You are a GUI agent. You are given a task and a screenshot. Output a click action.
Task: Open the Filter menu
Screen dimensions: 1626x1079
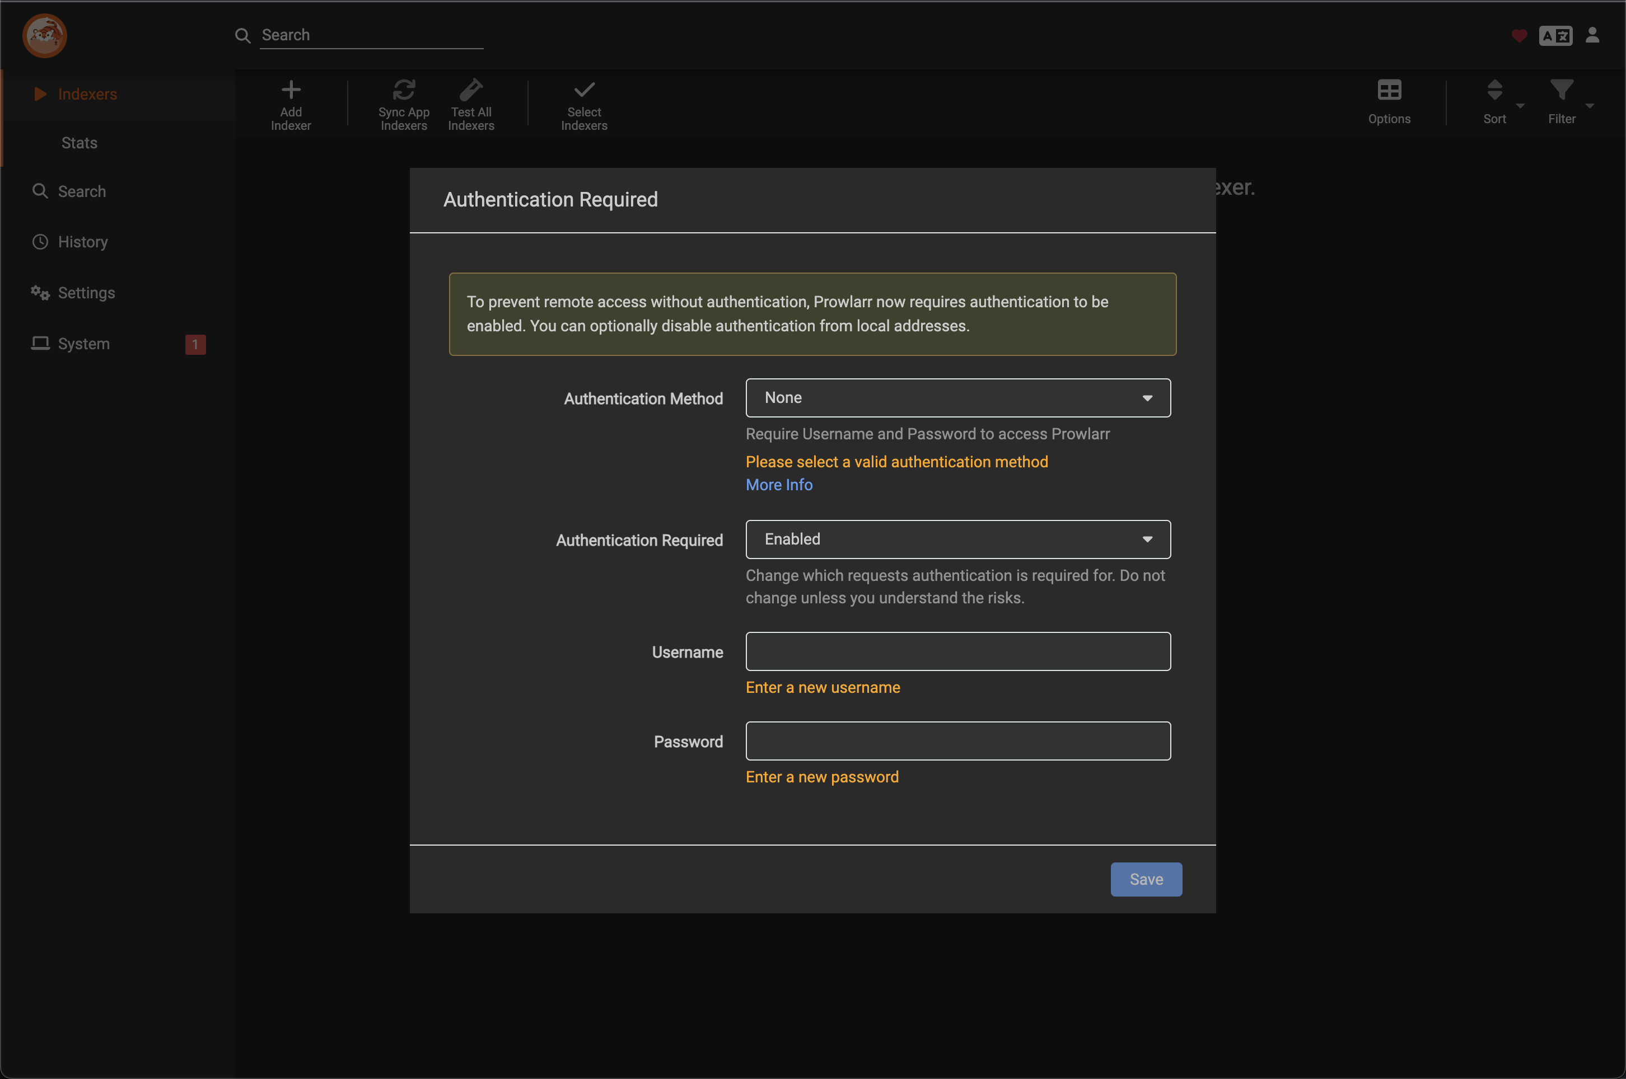(x=1562, y=102)
